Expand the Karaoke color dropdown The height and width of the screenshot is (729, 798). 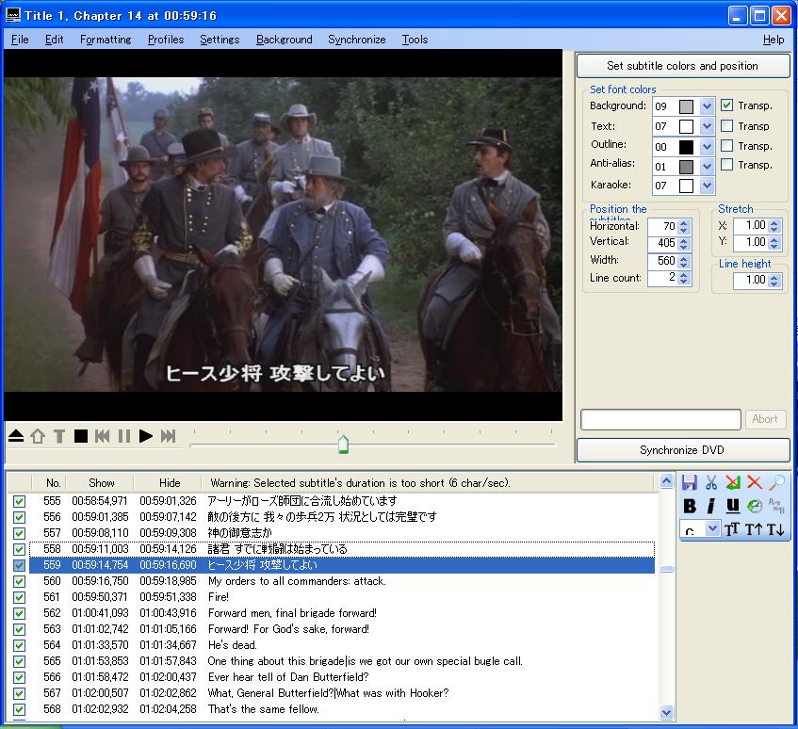[707, 186]
